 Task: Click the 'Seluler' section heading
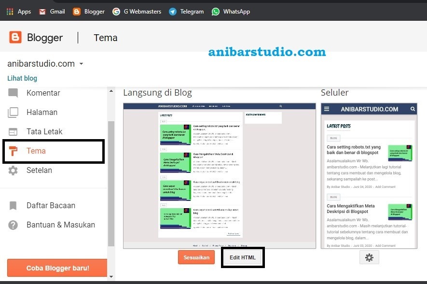coord(335,93)
